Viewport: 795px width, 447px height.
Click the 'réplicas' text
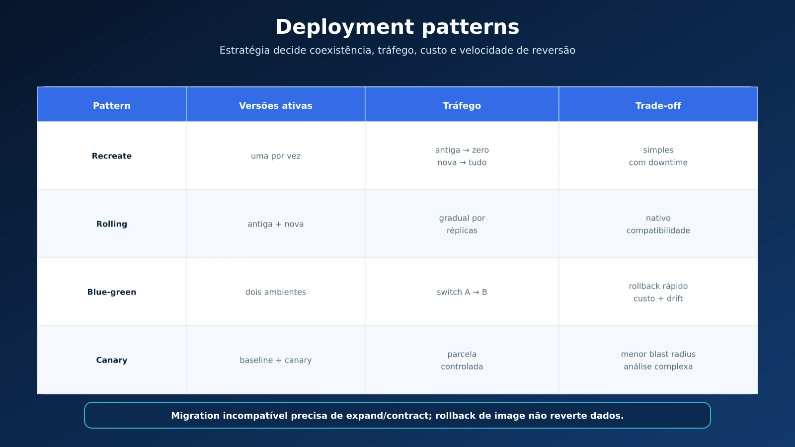coord(462,230)
